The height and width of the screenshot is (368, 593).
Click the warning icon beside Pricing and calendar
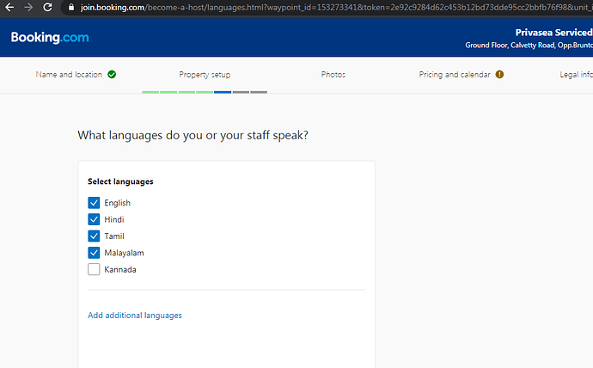(x=499, y=75)
